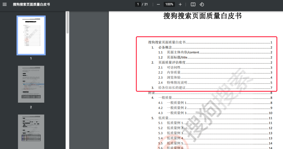The image size is (283, 149).
Task: Jump to '3. 给各位站长的建议' entry
Action: [212, 88]
